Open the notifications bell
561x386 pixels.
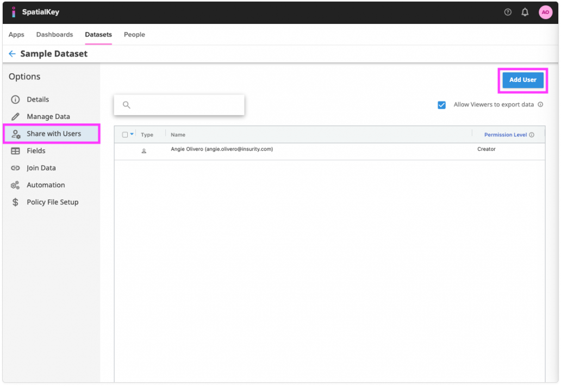525,12
